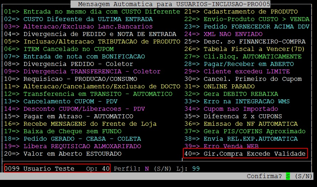Select option 30 Cancel. Primeiro do Cupom
The image size is (317, 187).
coord(243,79)
